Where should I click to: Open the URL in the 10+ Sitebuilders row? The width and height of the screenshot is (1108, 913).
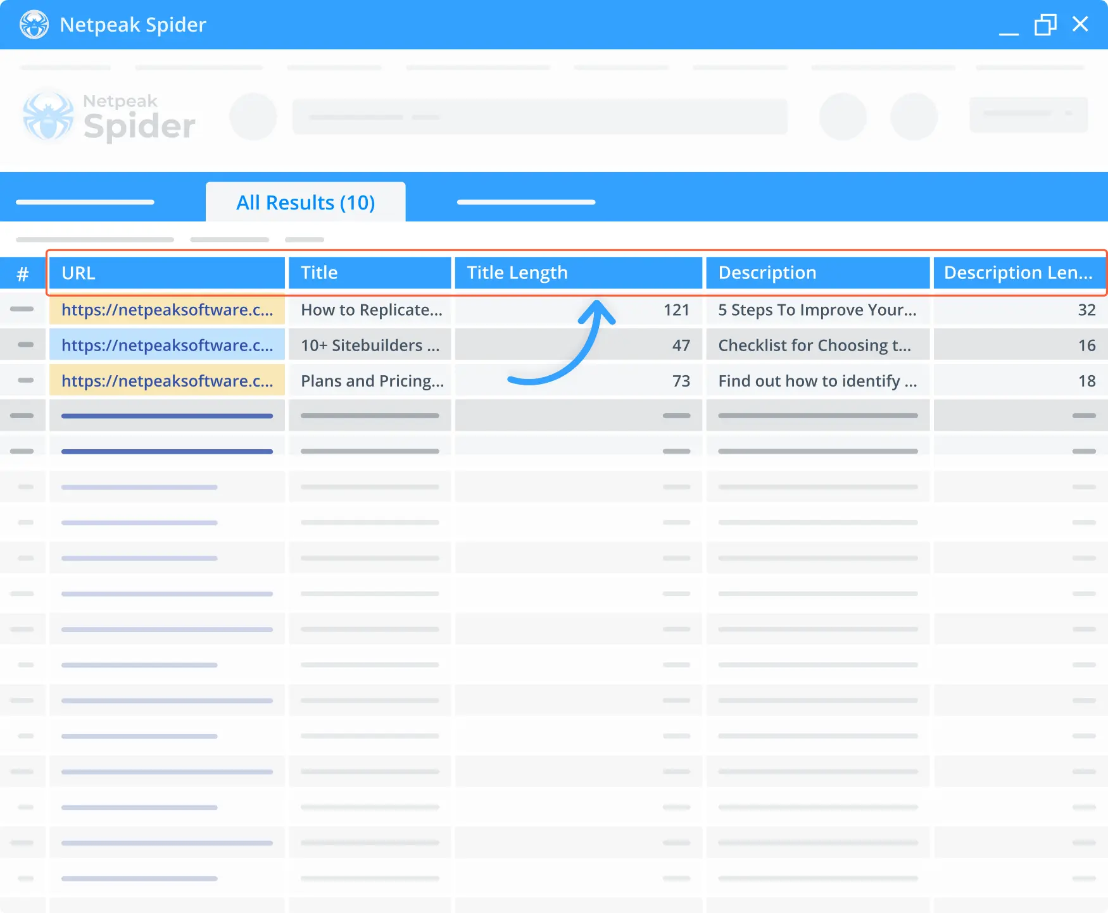[167, 345]
